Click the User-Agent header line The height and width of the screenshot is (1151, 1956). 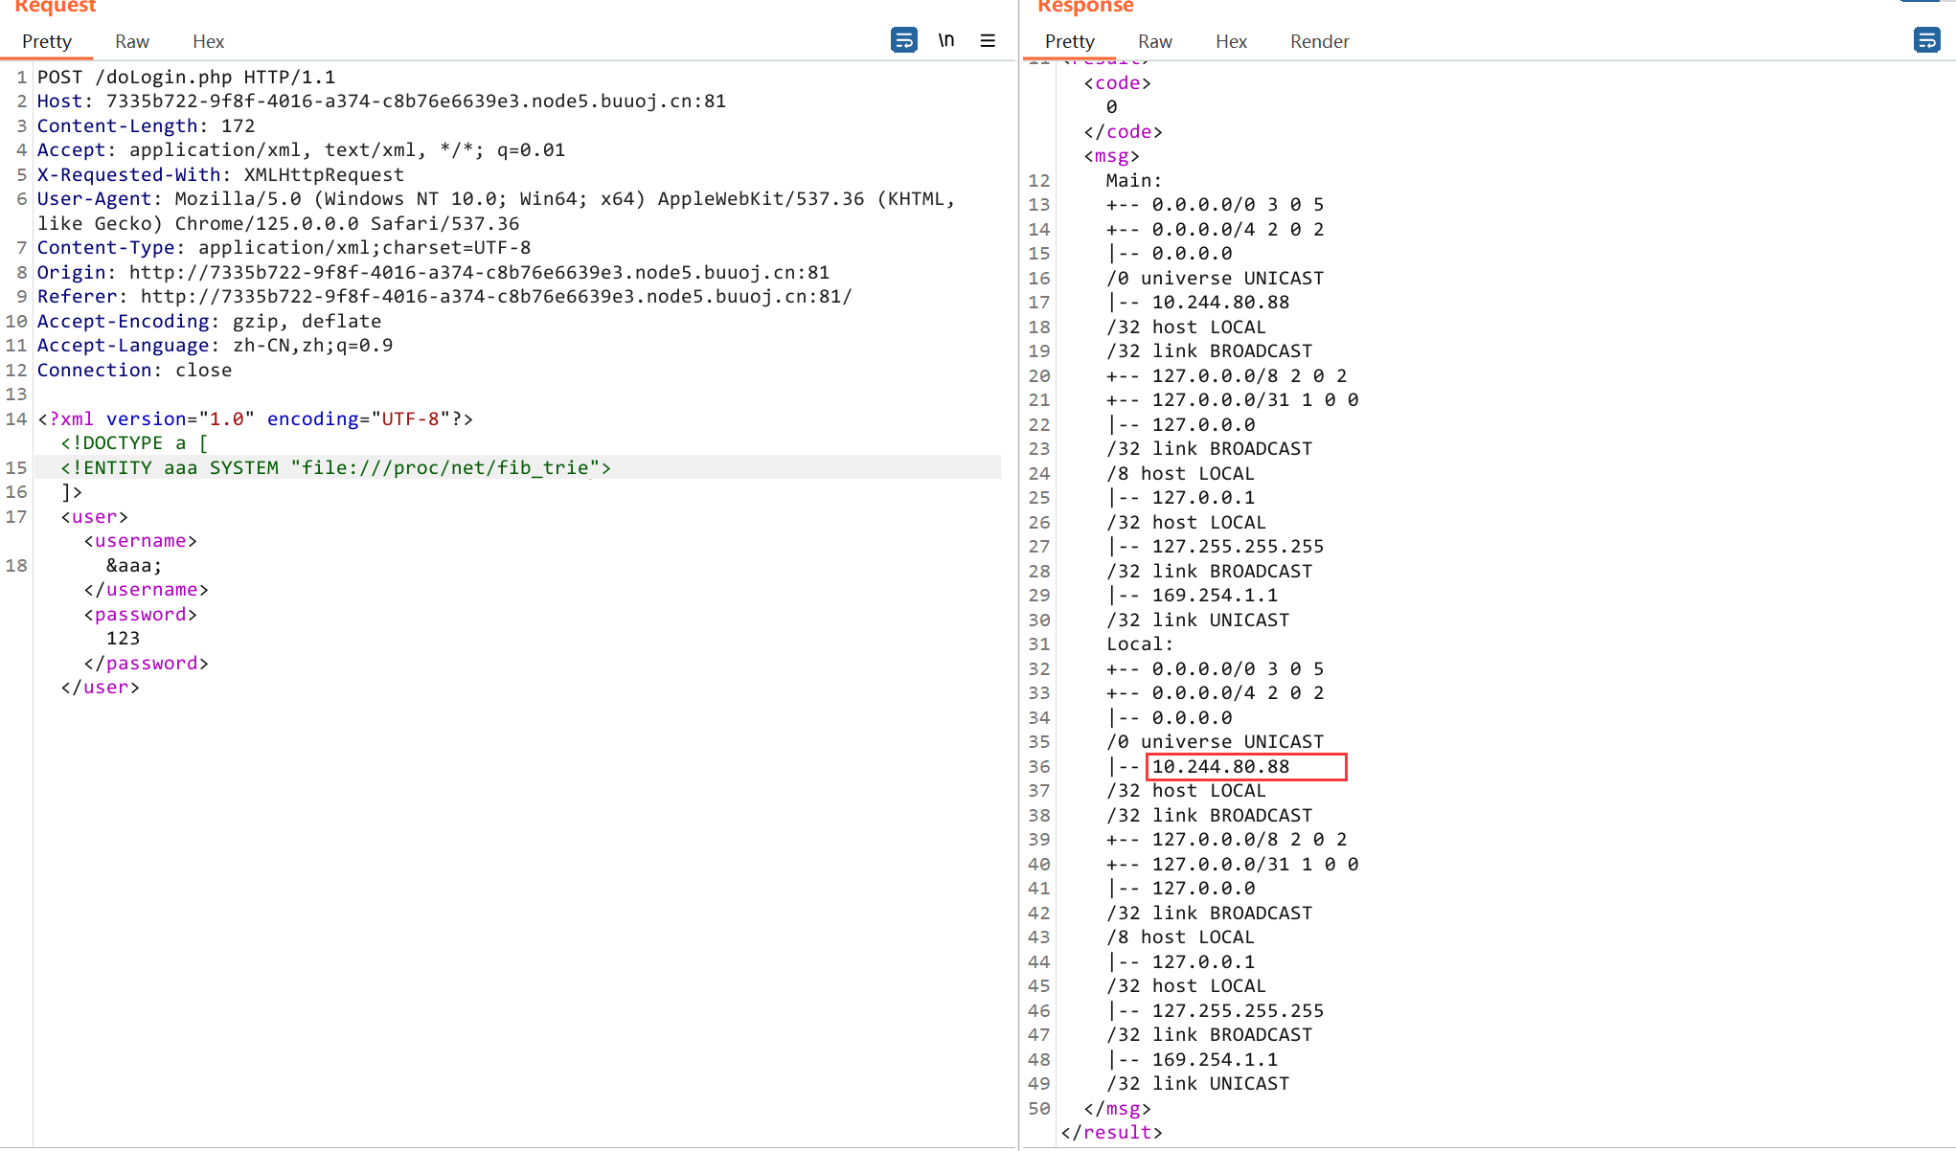[496, 211]
